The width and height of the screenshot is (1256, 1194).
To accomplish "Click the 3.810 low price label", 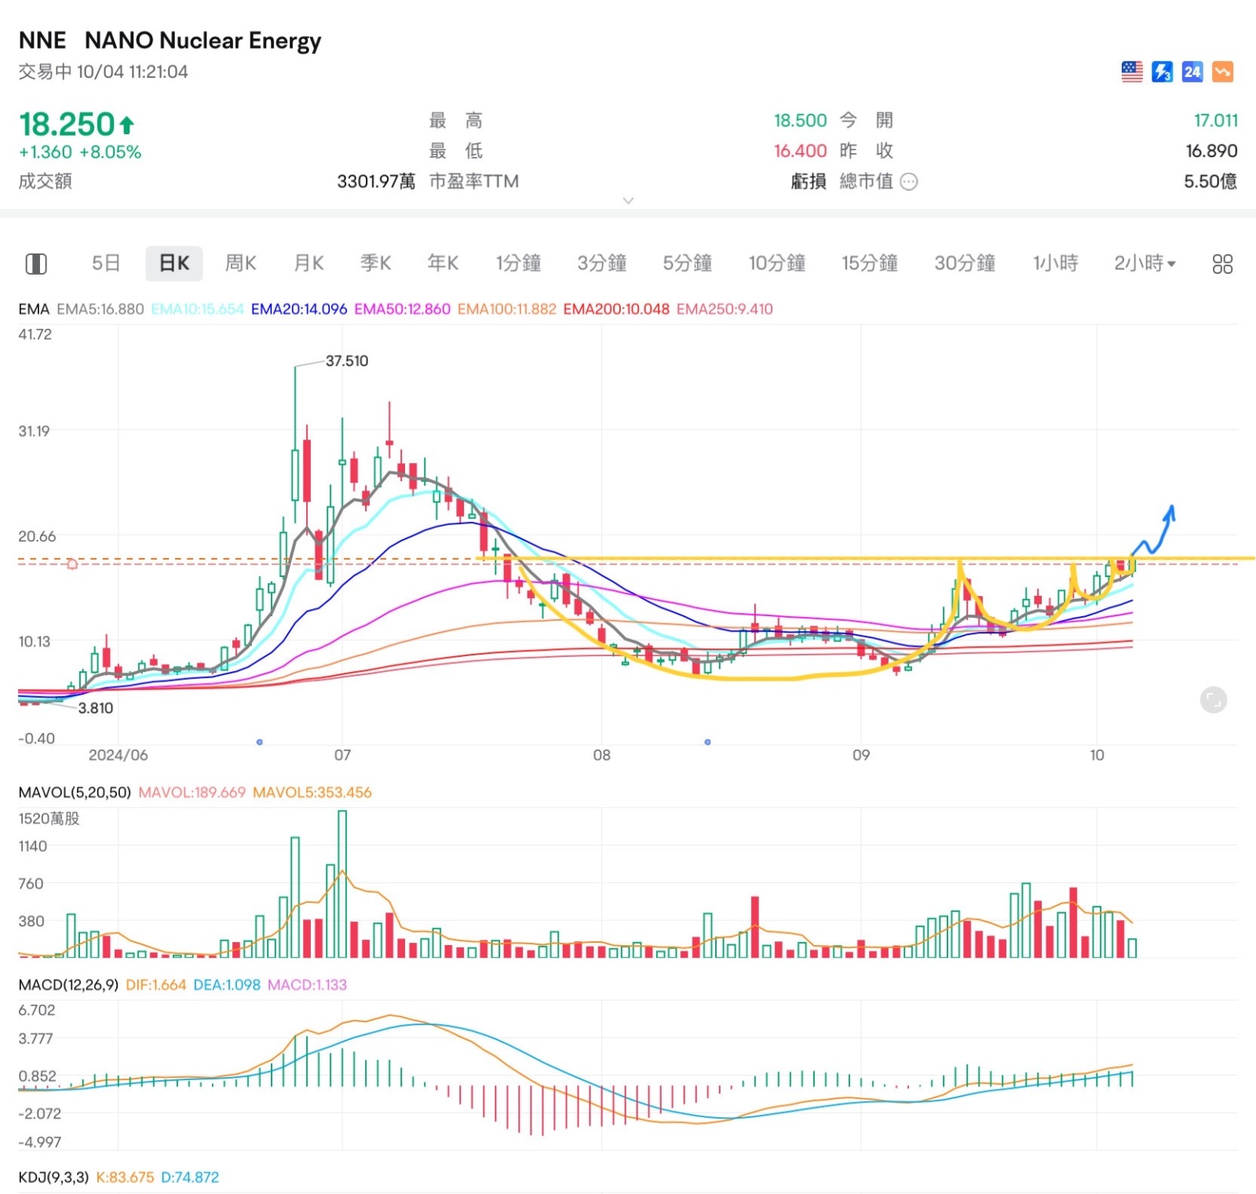I will tap(96, 708).
